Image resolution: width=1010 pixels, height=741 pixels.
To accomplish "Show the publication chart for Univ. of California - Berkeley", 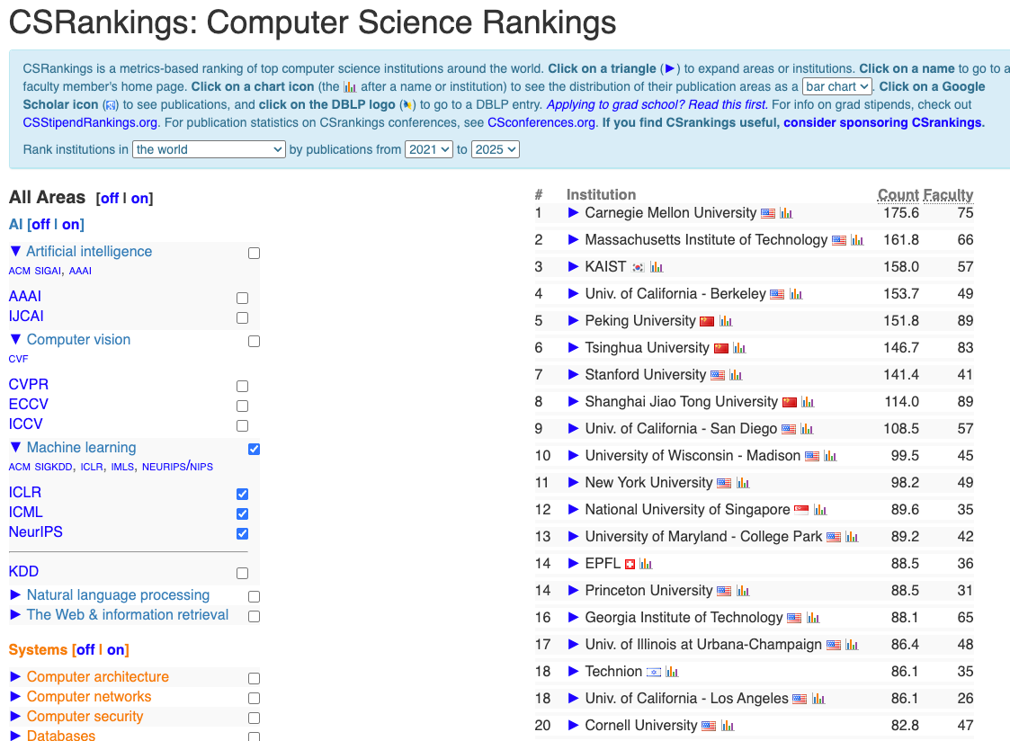I will [796, 294].
